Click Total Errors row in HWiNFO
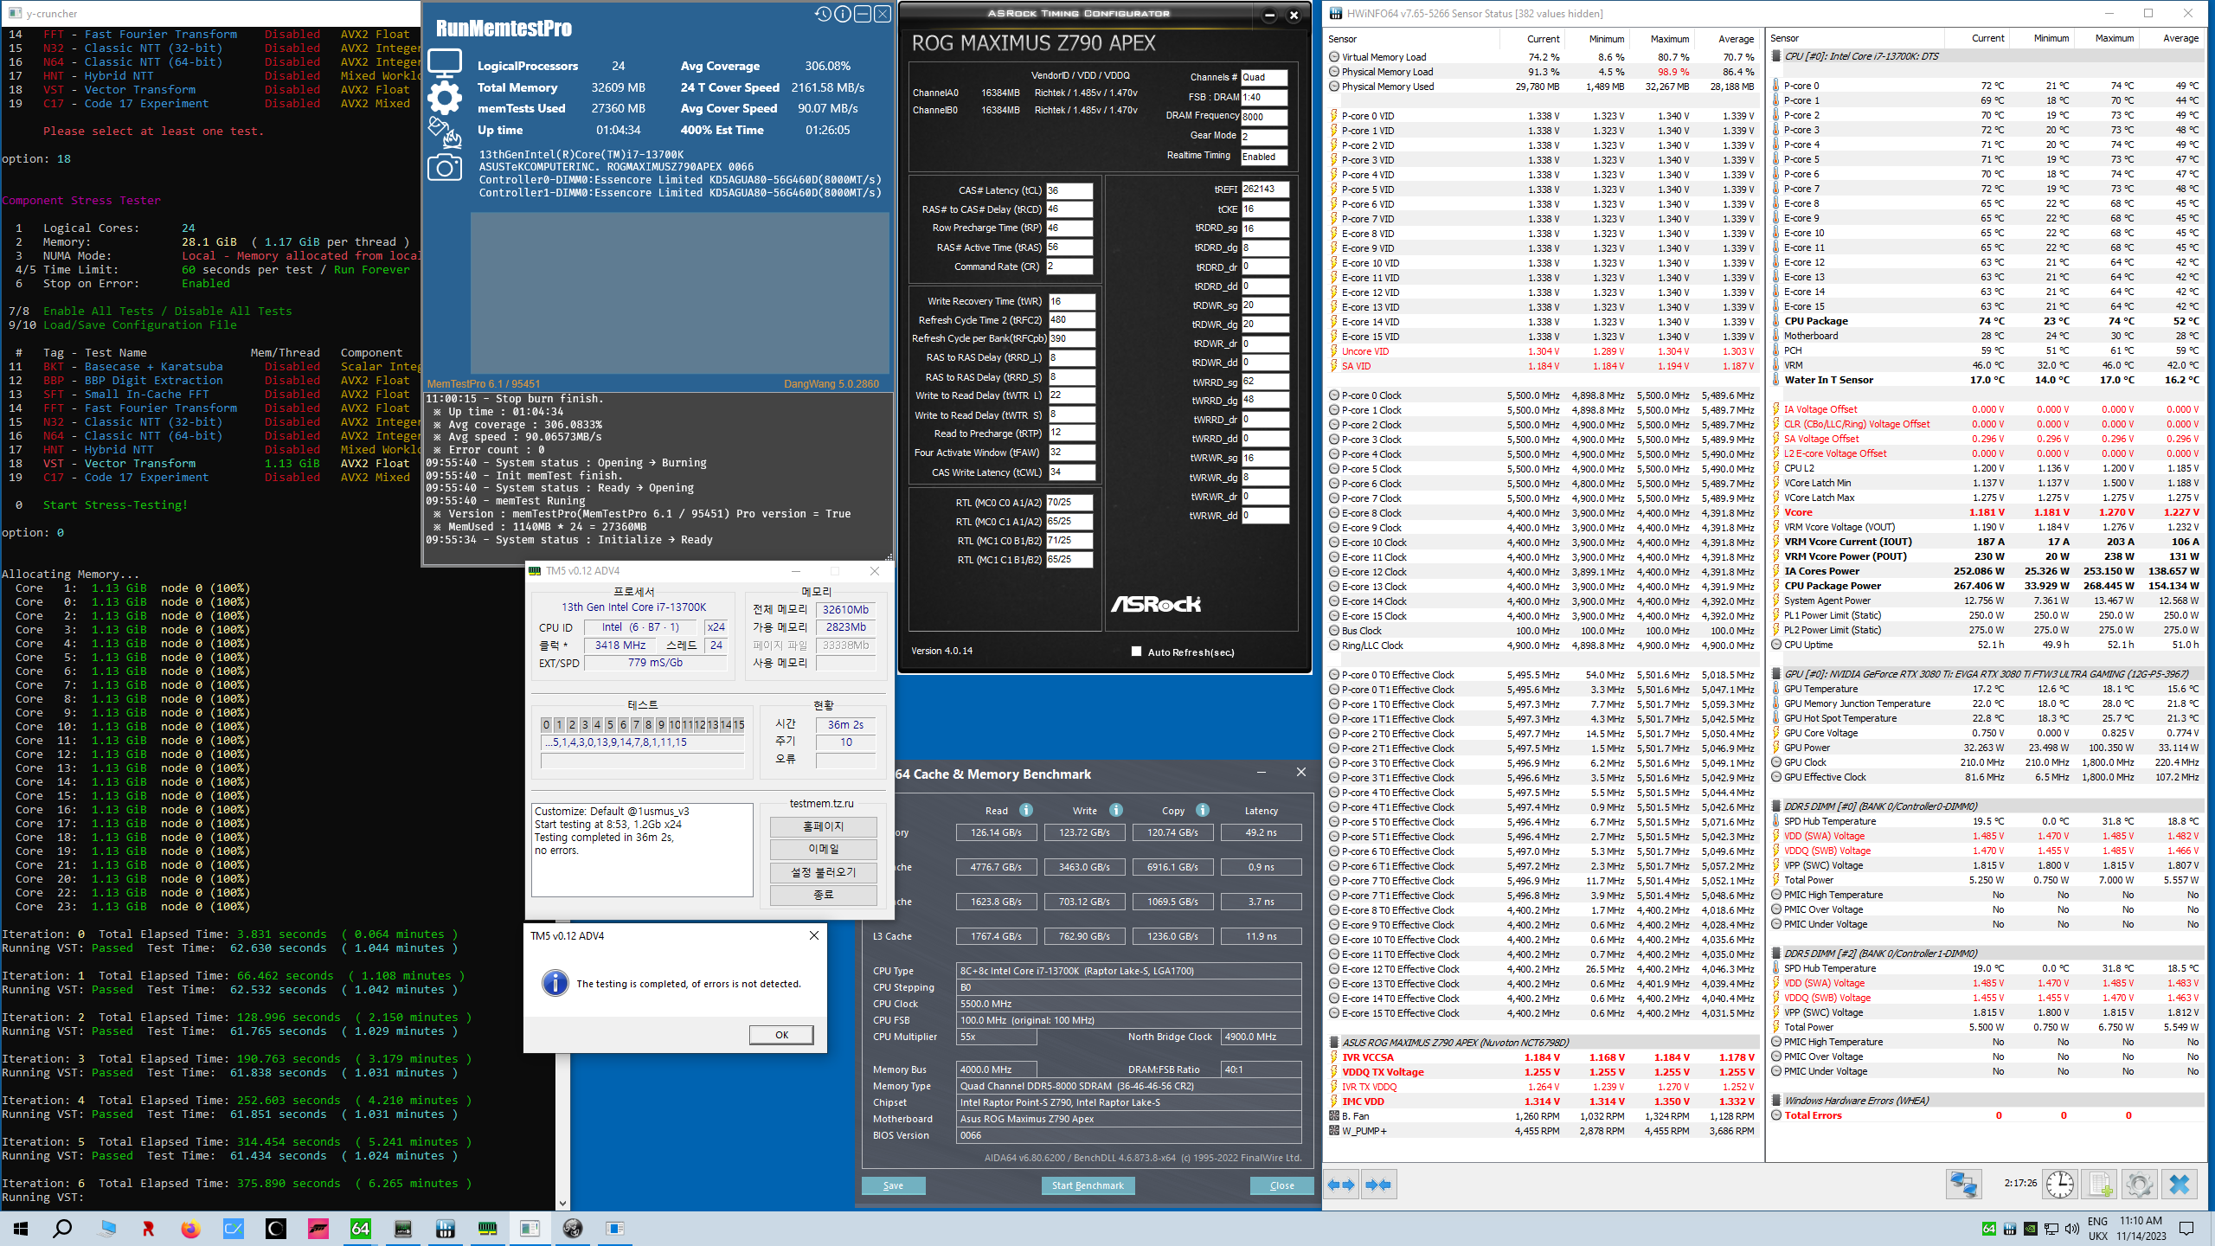This screenshot has width=2215, height=1246. (x=1987, y=1115)
